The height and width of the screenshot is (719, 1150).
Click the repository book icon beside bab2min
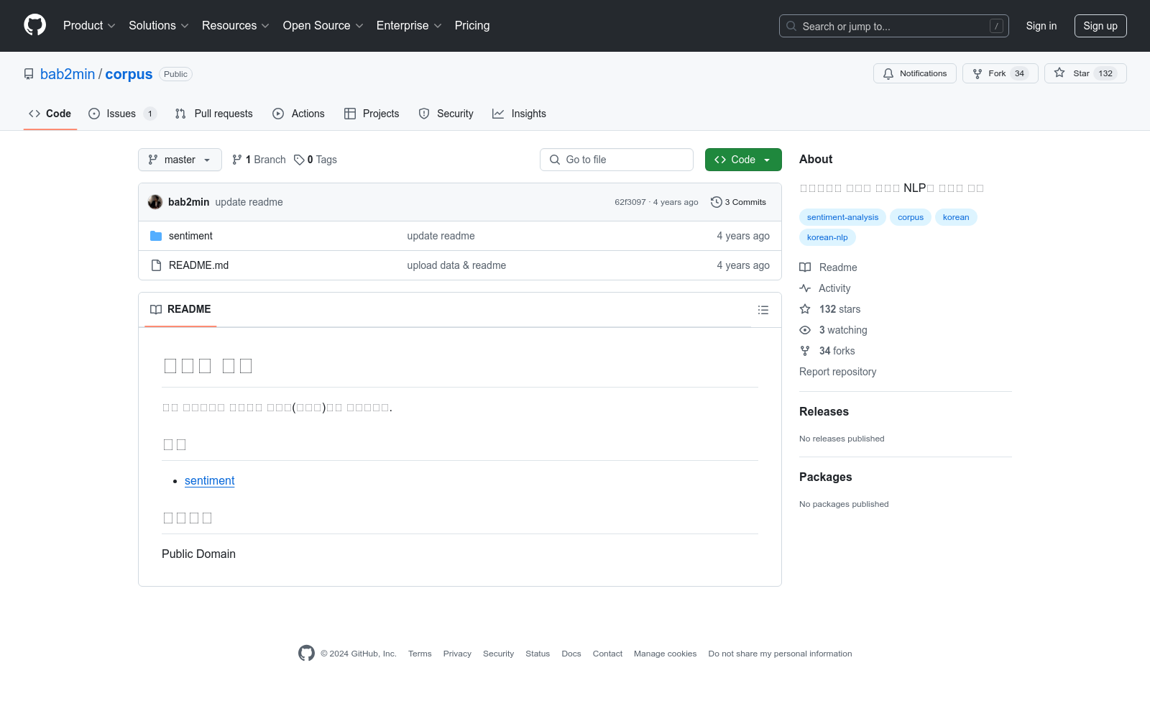(29, 74)
